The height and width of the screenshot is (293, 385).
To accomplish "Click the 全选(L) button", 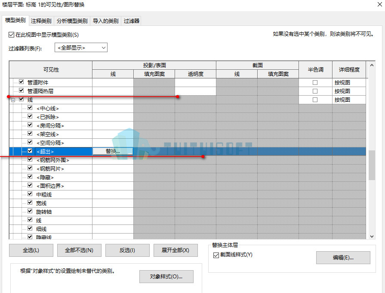I will pos(31,250).
